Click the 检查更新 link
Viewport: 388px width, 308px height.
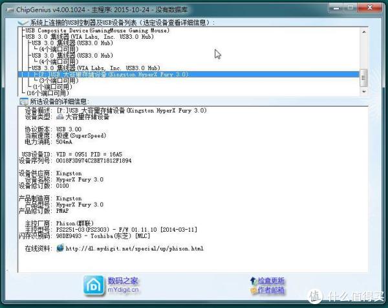[x=271, y=281]
